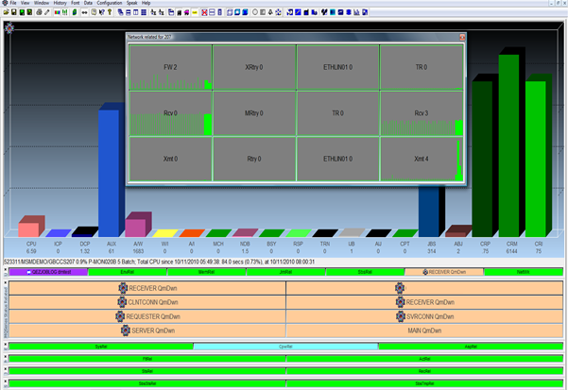
Task: Click the gear icon beside SERVER QmDwn
Action: pyautogui.click(x=123, y=330)
